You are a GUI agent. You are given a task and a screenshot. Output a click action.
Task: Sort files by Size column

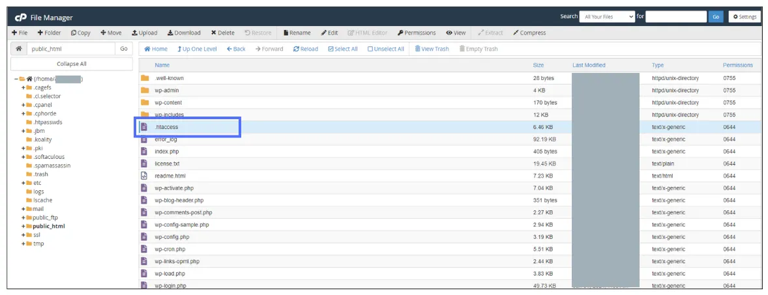tap(539, 65)
